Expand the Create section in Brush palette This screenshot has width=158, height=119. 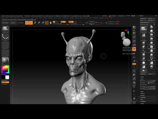142,77
